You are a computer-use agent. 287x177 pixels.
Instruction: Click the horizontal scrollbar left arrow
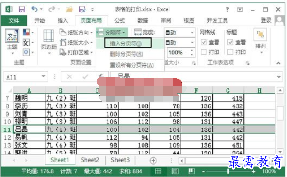coord(182,161)
